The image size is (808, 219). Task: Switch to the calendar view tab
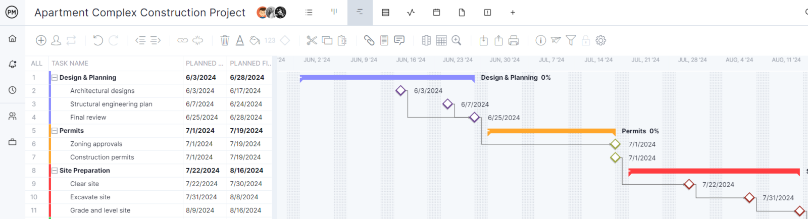click(436, 13)
